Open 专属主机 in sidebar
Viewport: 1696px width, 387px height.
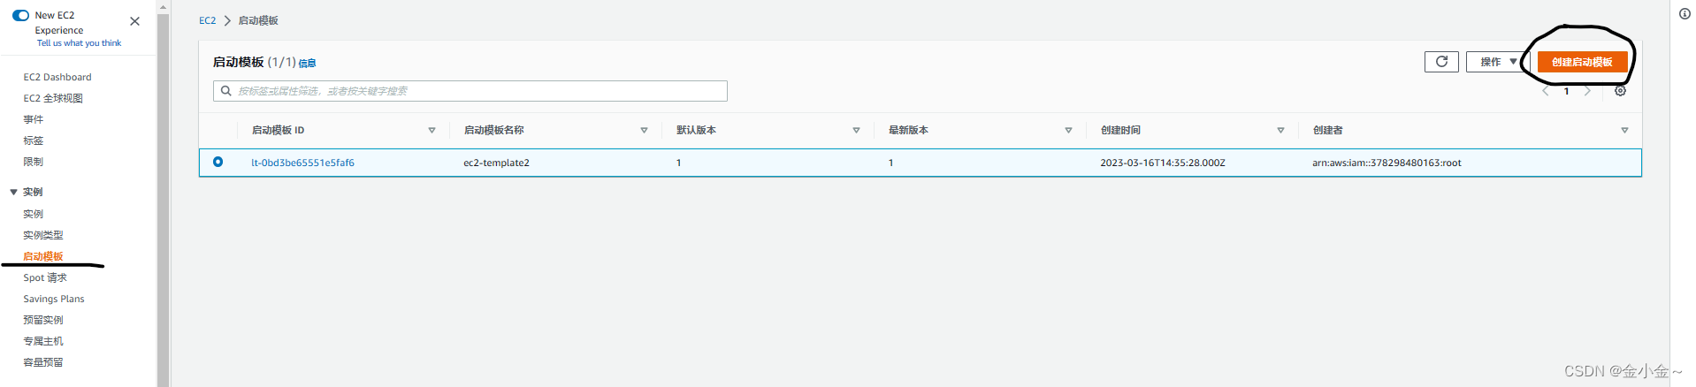tap(43, 341)
